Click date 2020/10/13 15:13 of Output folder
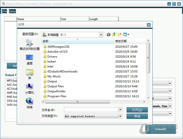Viewport: 183px width, 139px height. 127,81
